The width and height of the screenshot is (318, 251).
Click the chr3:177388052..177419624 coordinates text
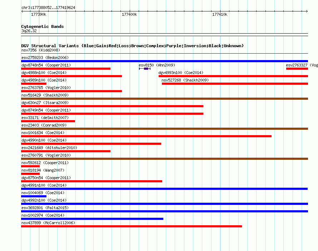pyautogui.click(x=48, y=8)
